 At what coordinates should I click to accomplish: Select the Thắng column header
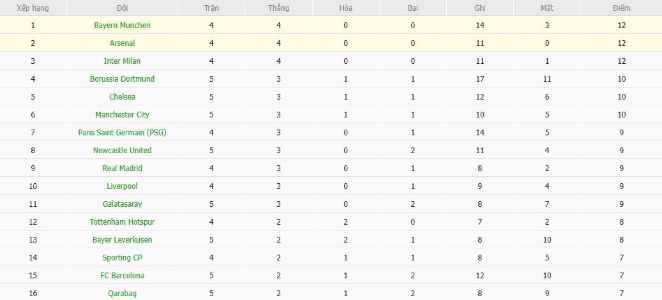[279, 8]
